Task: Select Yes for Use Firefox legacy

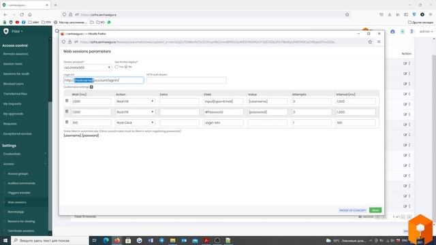Action: pyautogui.click(x=116, y=67)
